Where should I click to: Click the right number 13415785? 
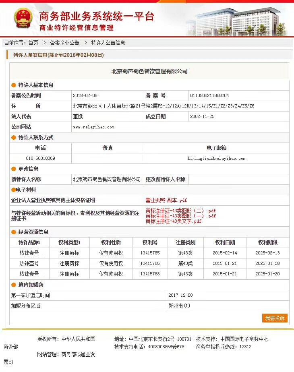coord(150,253)
